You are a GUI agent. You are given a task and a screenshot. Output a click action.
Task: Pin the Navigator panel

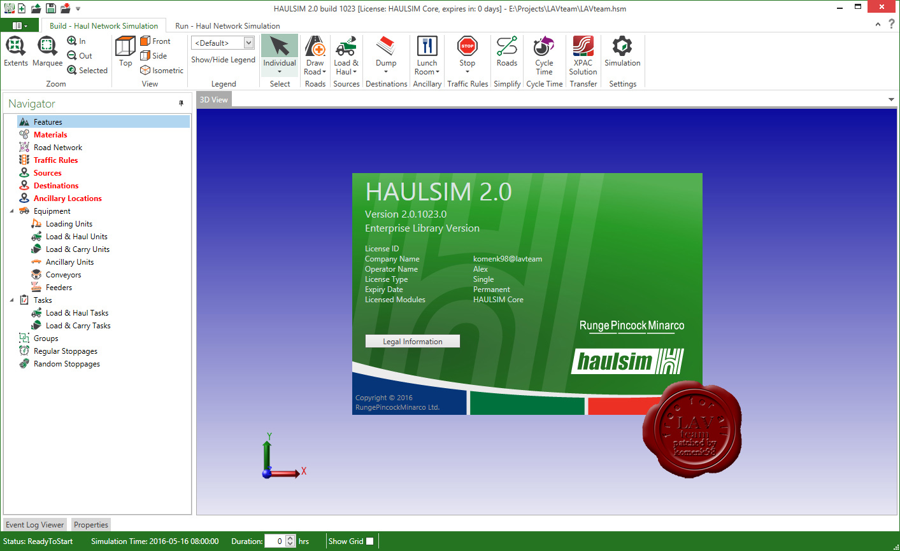pos(181,103)
